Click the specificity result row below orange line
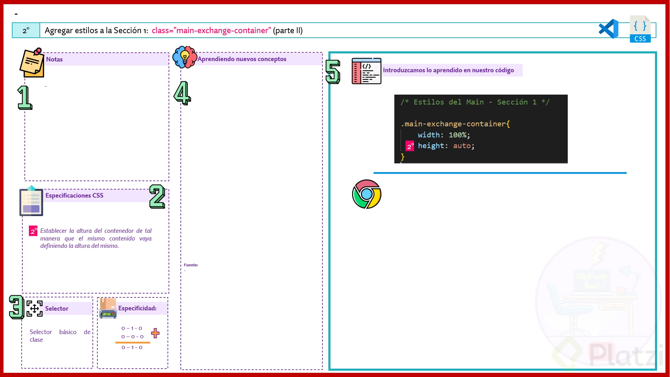 pos(132,347)
